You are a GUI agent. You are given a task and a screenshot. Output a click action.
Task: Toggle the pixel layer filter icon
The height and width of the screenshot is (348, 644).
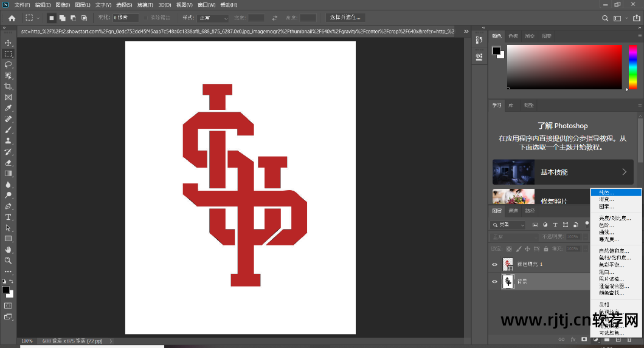point(535,225)
